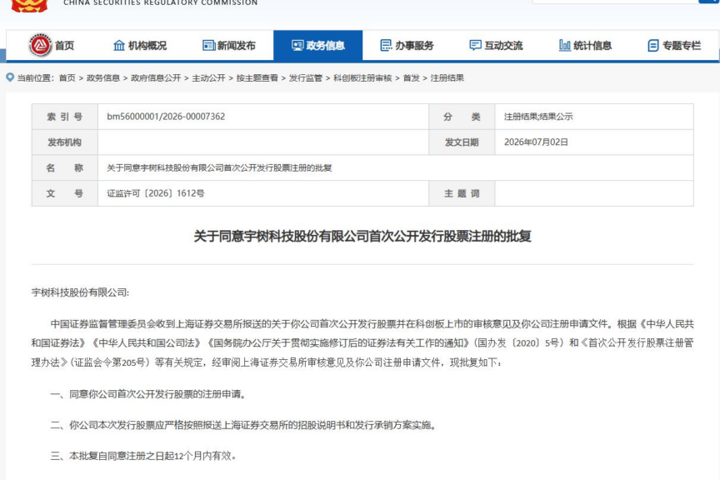Click the 发文日期 label cell
Image resolution: width=720 pixels, height=480 pixels.
tap(462, 142)
